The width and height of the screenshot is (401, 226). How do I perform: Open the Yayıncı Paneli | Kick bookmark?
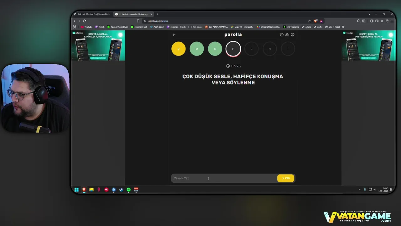[x=118, y=27]
